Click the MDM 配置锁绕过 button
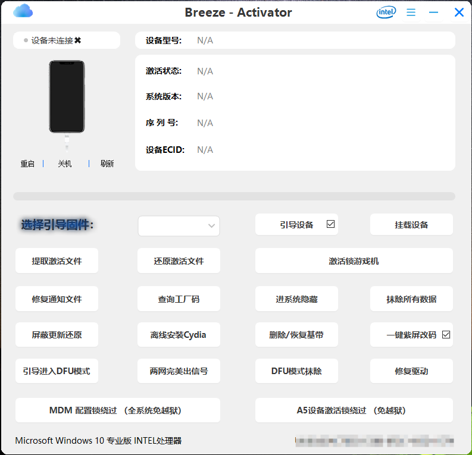This screenshot has height=455, width=472. tap(118, 410)
